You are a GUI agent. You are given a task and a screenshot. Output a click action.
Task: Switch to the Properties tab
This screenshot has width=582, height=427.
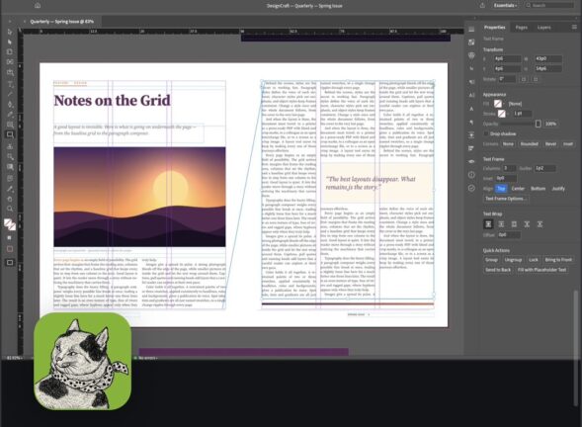[x=494, y=27]
